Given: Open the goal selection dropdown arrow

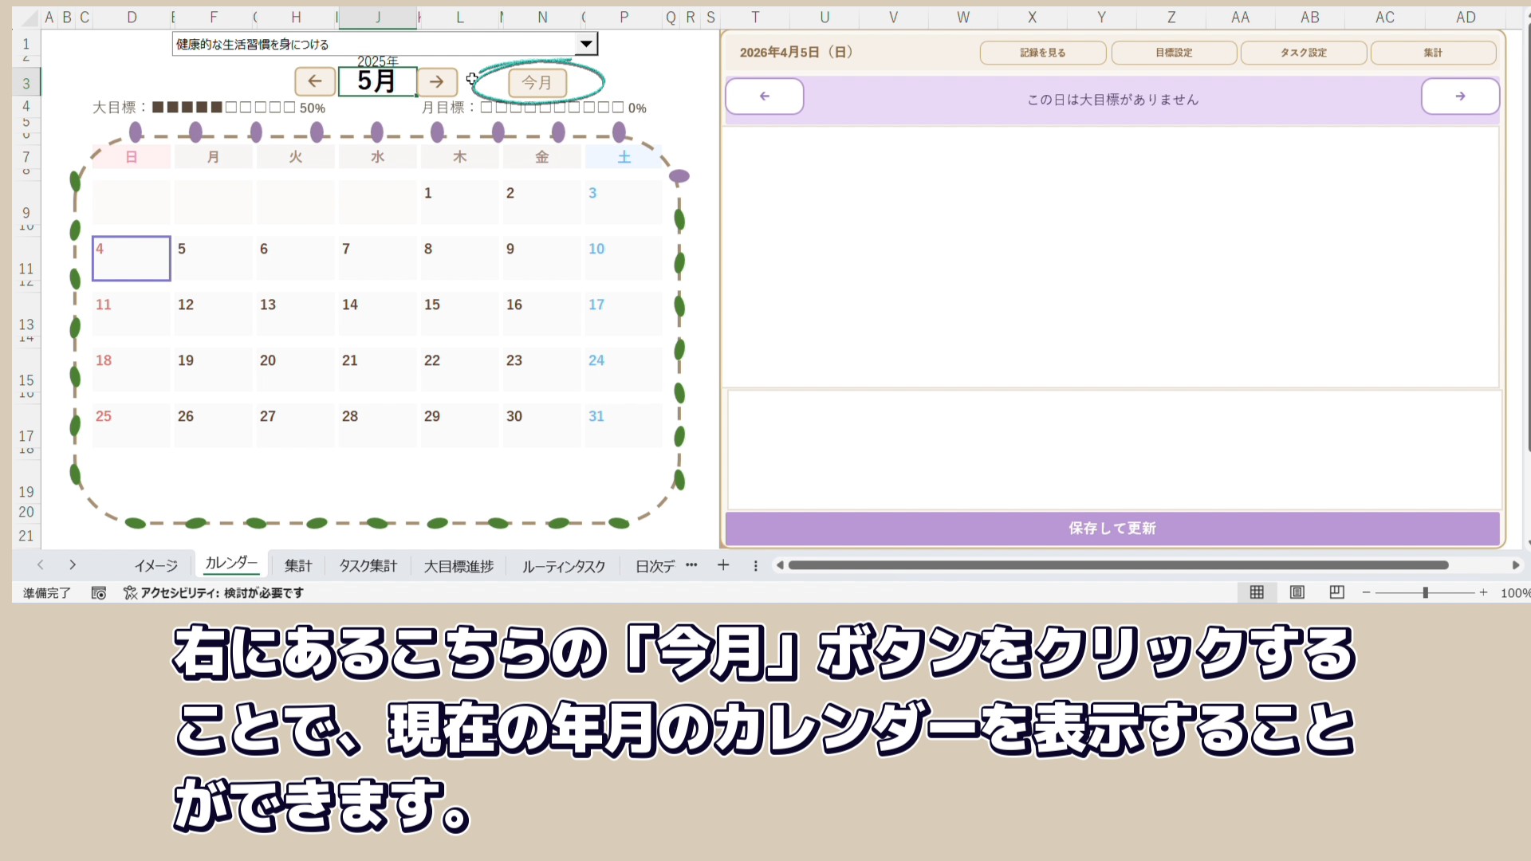Looking at the screenshot, I should [586, 44].
